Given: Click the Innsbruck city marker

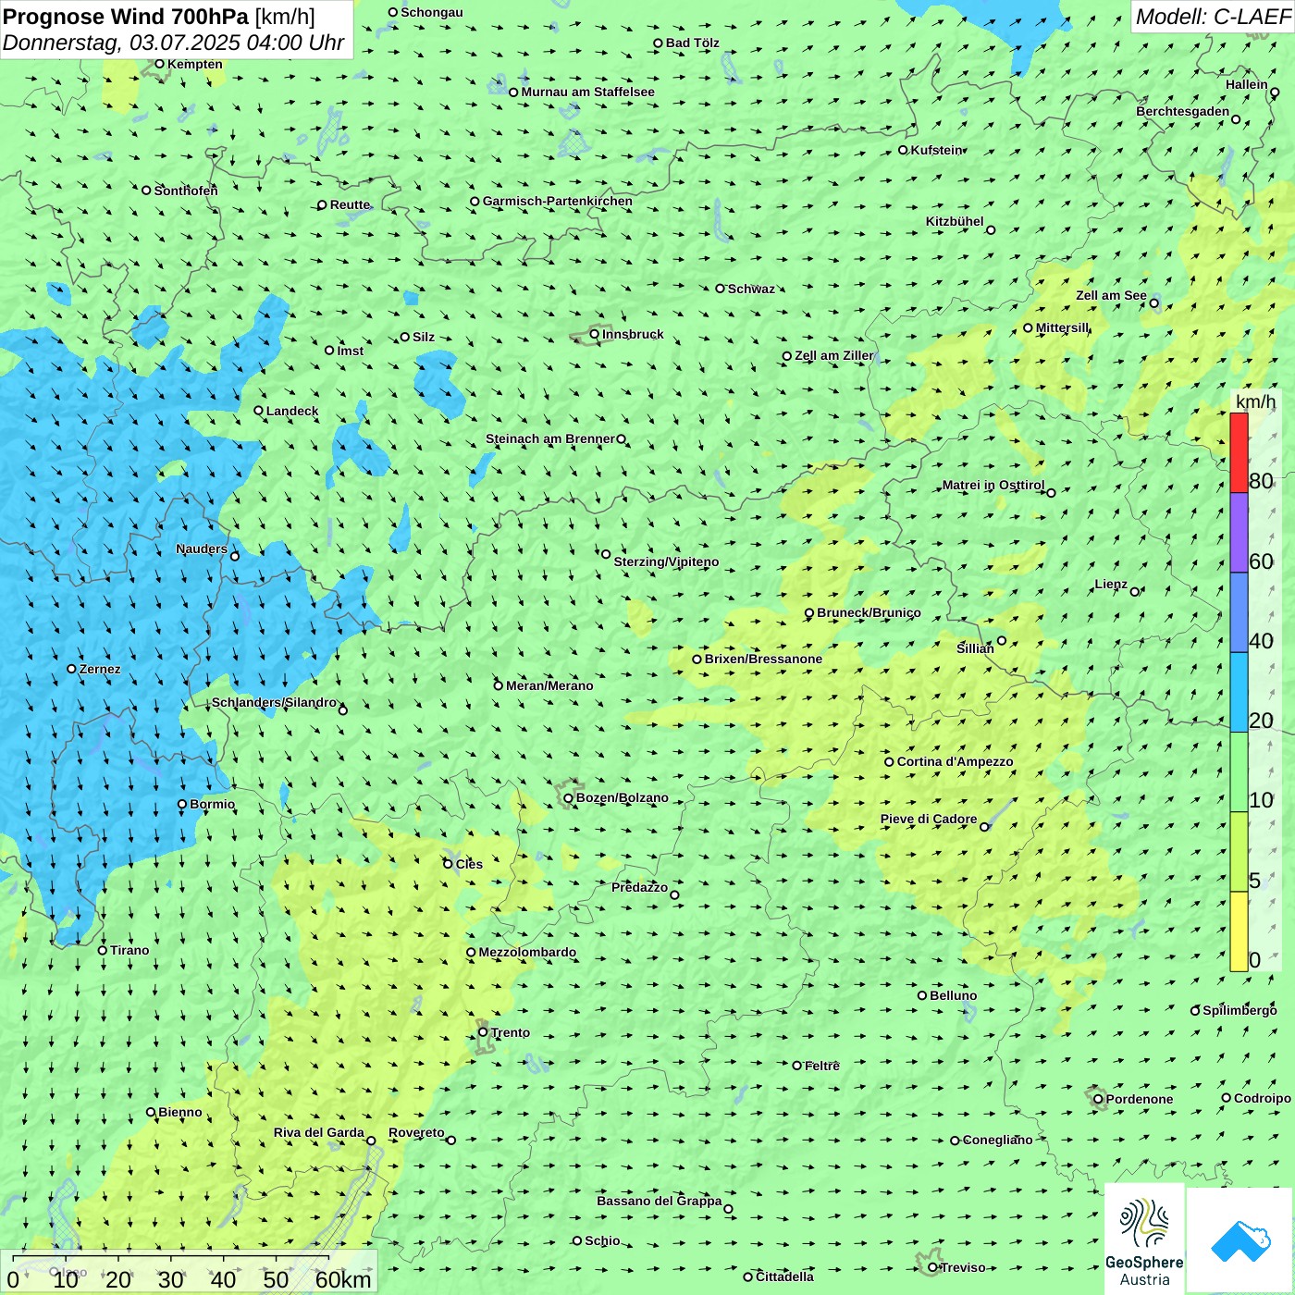Looking at the screenshot, I should 595,335.
